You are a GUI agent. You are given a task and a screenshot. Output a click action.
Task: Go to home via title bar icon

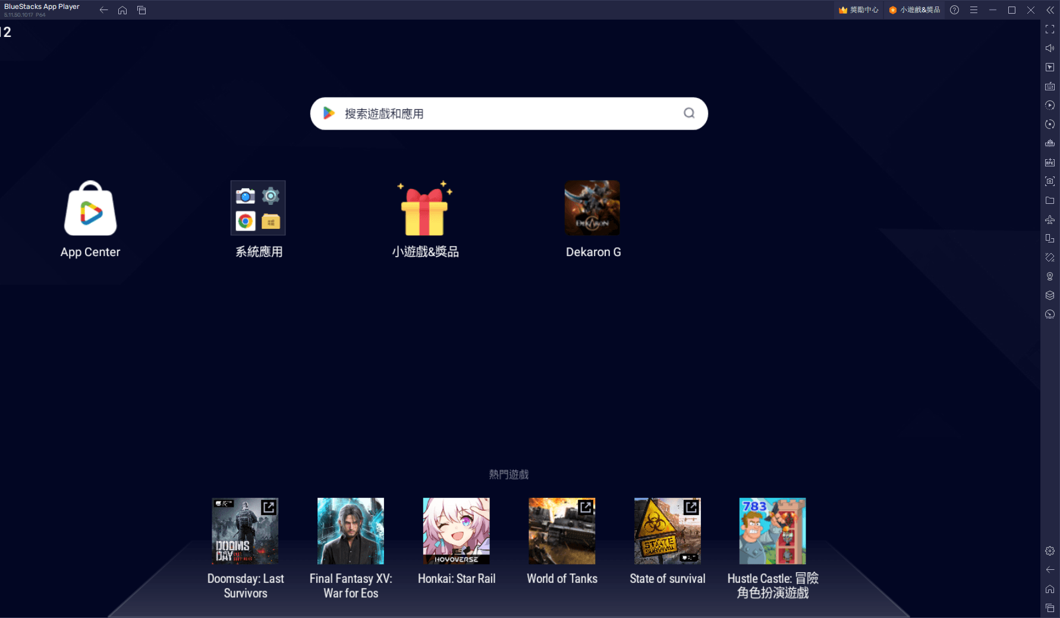[x=122, y=10]
